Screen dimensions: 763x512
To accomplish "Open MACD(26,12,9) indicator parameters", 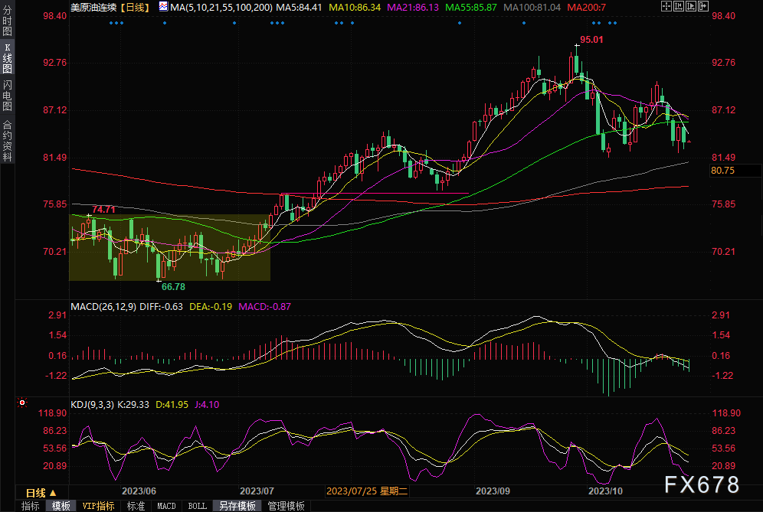I will [x=103, y=306].
